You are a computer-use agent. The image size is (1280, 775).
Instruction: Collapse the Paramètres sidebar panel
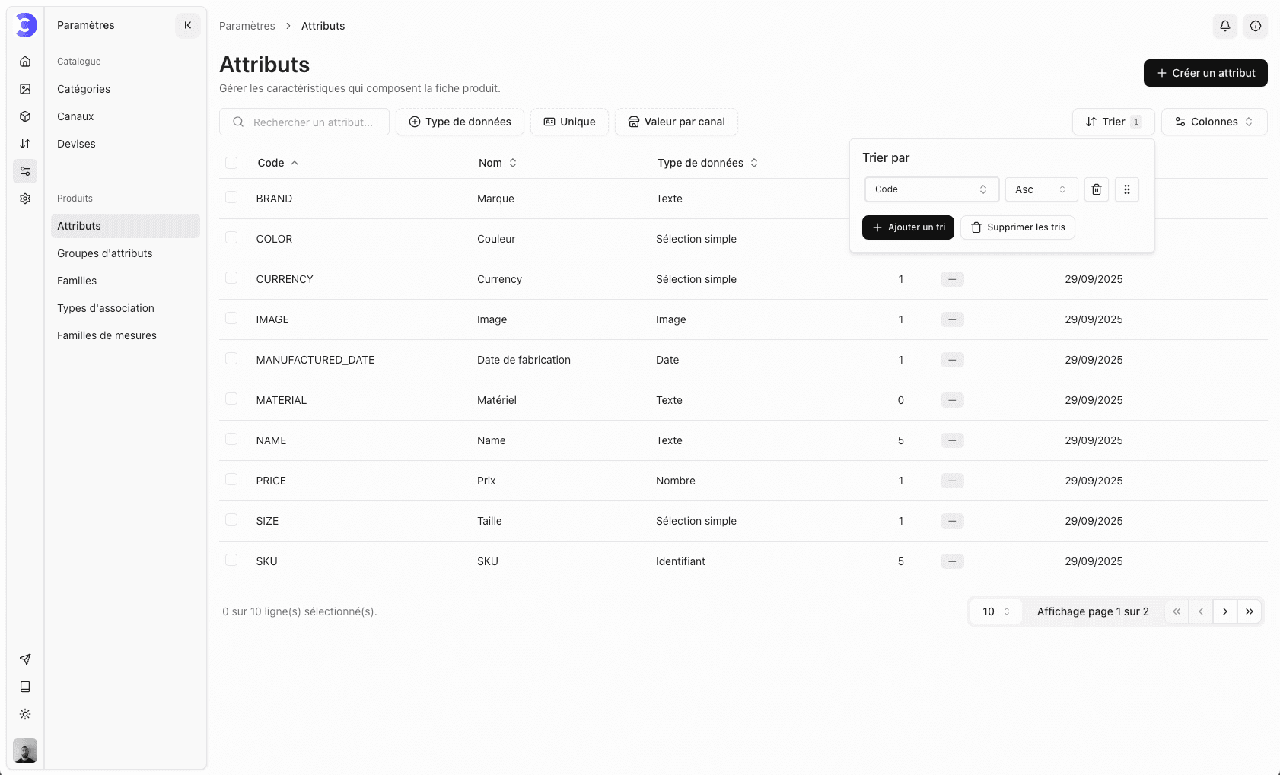(x=188, y=25)
